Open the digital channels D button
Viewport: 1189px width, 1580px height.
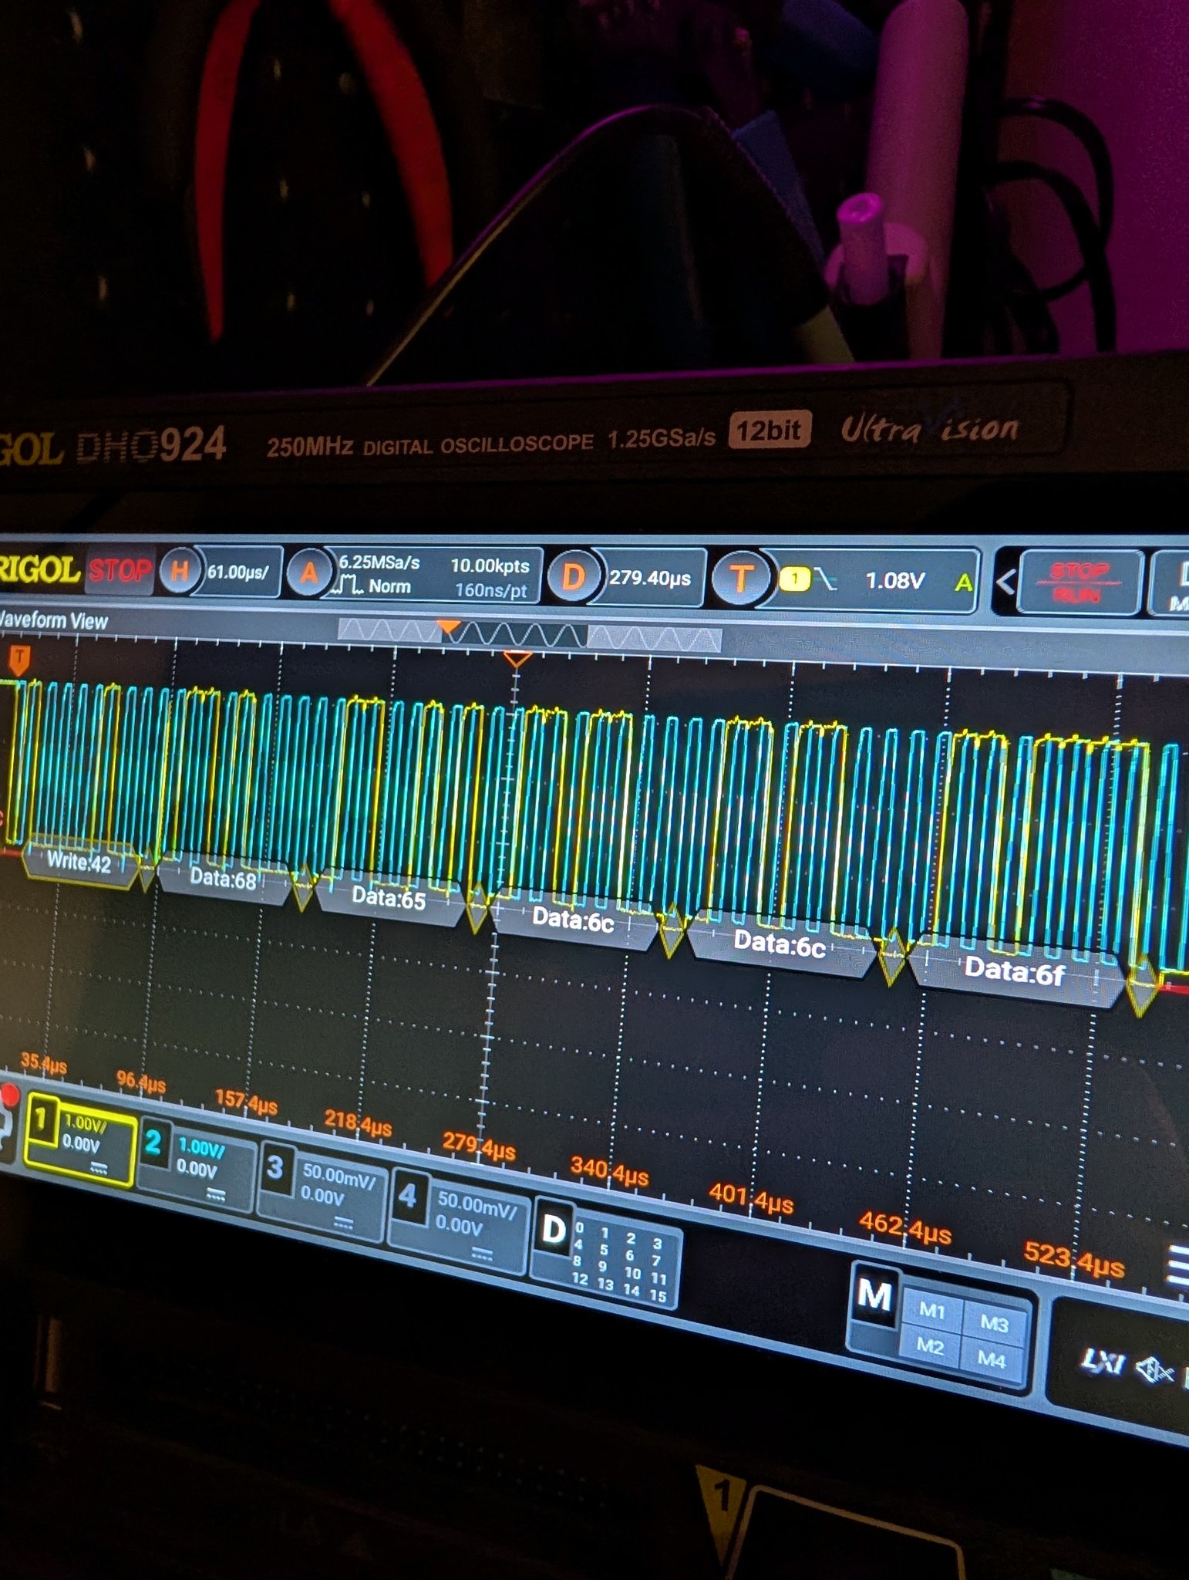[x=553, y=1230]
